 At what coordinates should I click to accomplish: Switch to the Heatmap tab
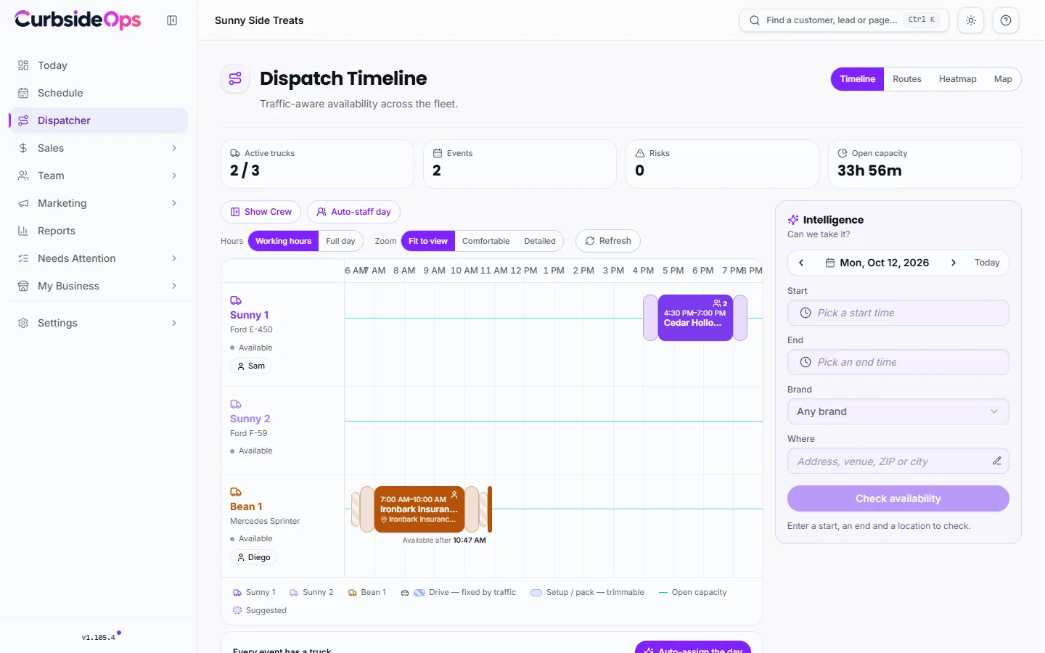pos(958,79)
